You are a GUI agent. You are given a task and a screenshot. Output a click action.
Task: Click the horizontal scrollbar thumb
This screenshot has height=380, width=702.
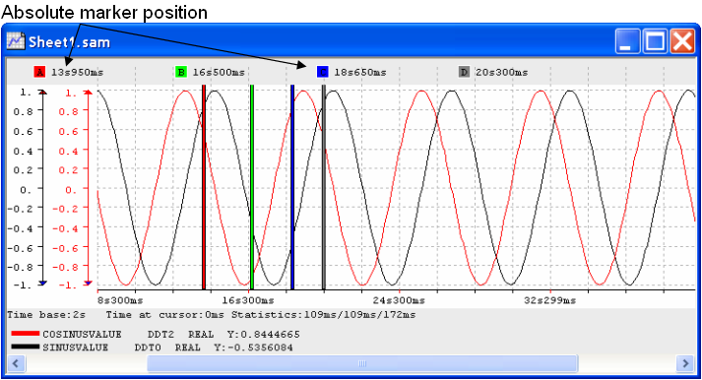click(362, 363)
